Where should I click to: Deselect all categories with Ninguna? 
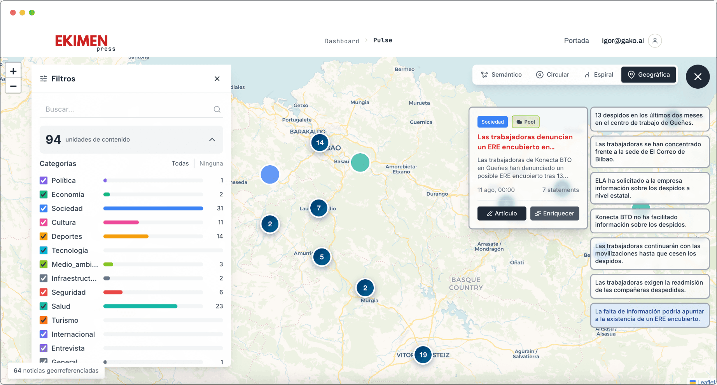coord(211,163)
